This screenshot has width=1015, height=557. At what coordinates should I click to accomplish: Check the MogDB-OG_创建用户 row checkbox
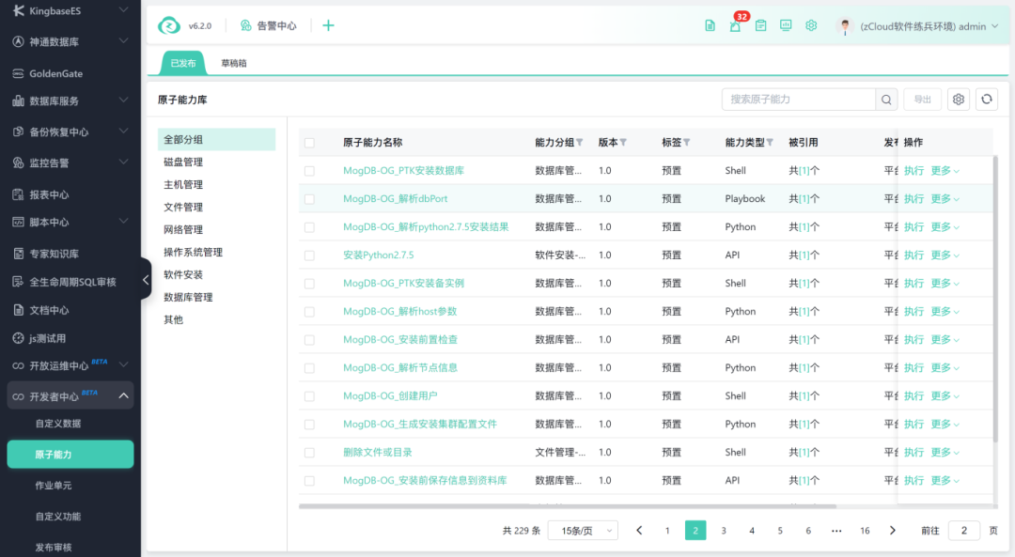pos(309,396)
